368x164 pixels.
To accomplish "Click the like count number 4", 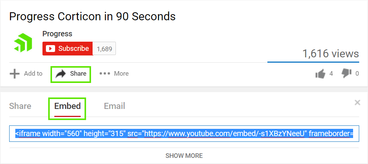I will point(331,73).
